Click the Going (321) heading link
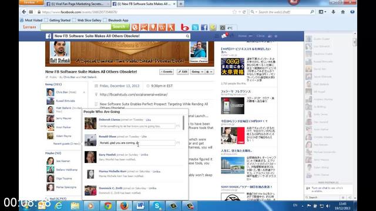Screen dimensions: 376x211 [53, 84]
